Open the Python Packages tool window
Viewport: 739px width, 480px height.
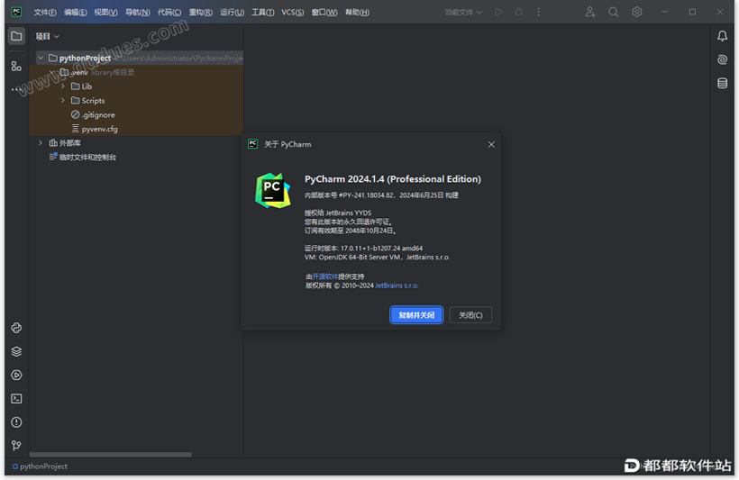pos(16,328)
